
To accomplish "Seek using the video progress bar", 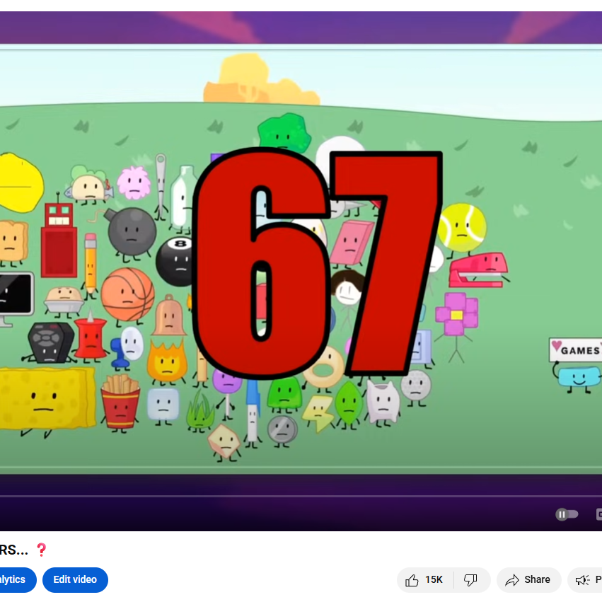I will (301, 497).
